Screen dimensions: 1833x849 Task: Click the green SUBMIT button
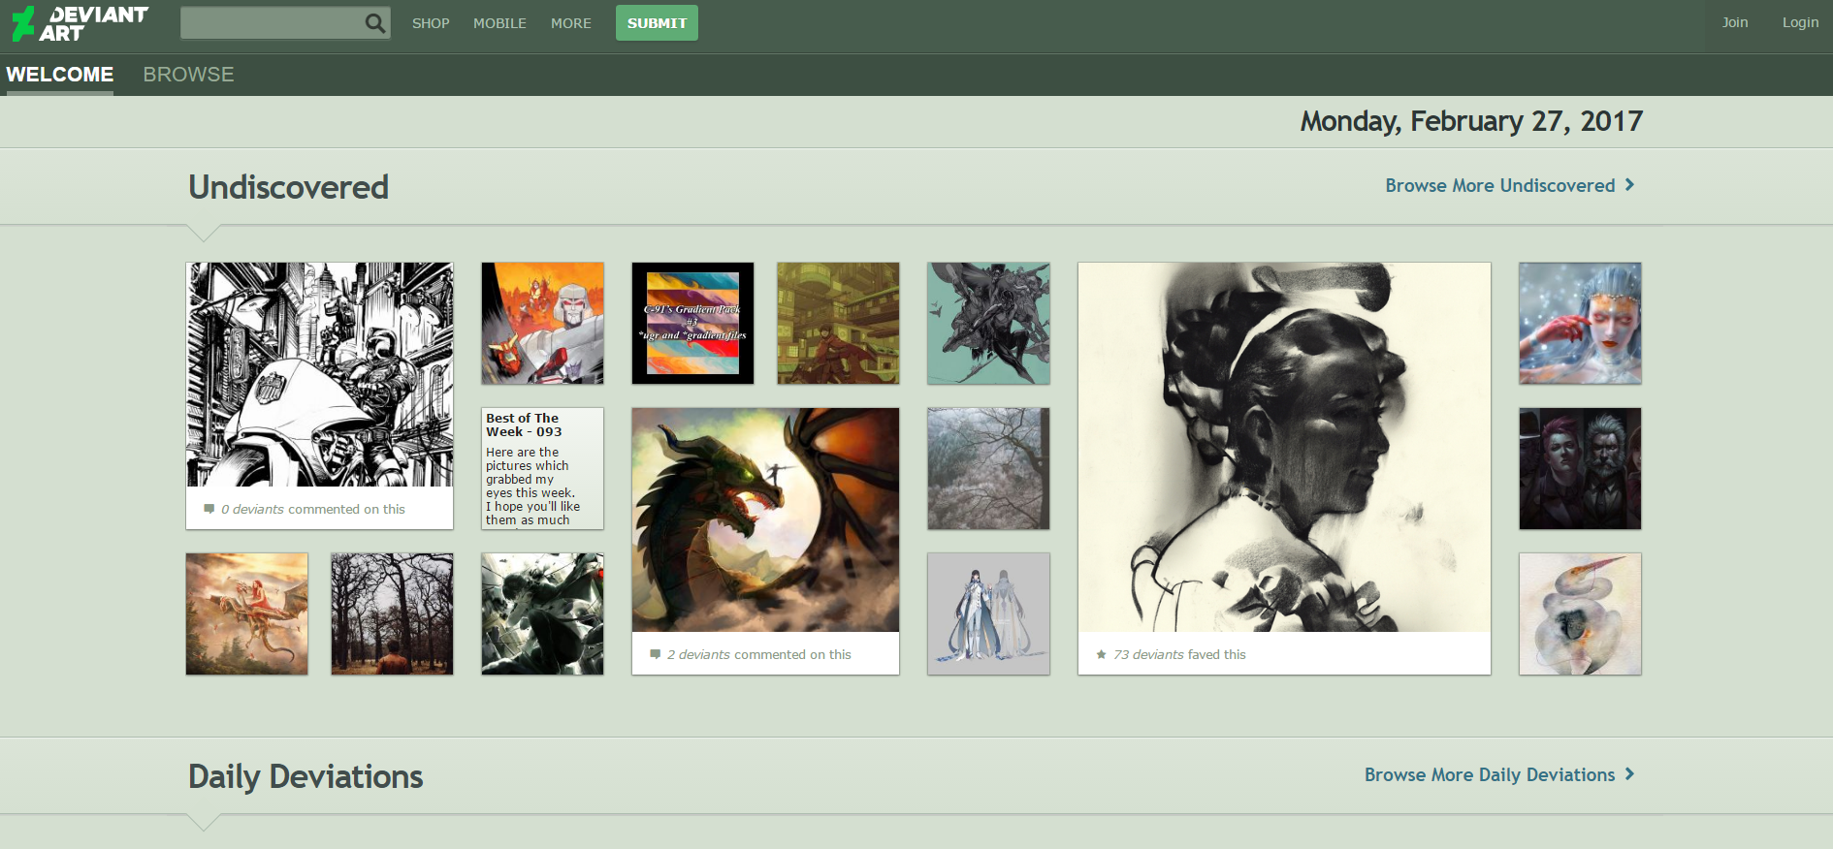(657, 23)
